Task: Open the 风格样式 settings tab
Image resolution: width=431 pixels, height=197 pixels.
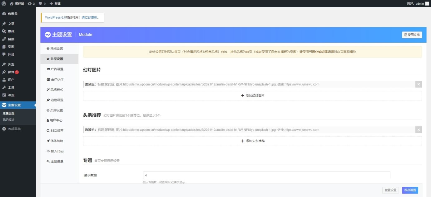Action: [57, 90]
